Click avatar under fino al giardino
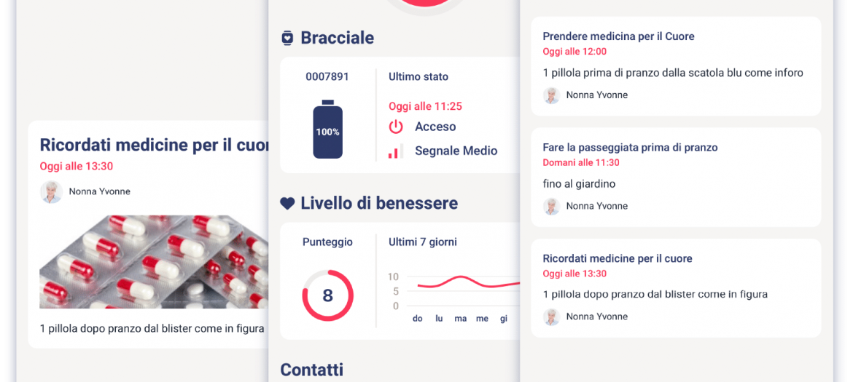Image resolution: width=853 pixels, height=382 pixels. click(x=552, y=206)
